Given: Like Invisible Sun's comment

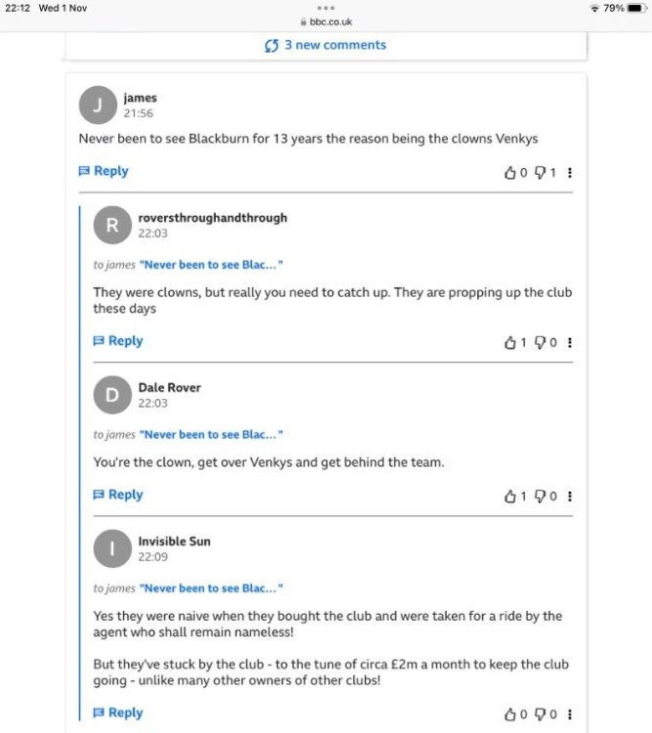Looking at the screenshot, I should (x=509, y=714).
